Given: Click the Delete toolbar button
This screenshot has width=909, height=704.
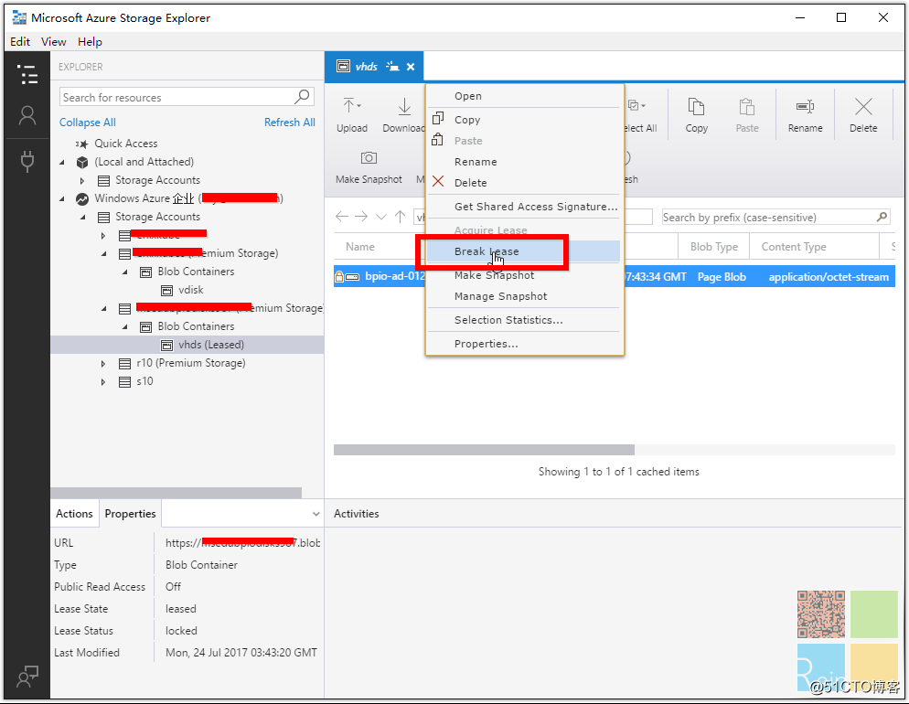Looking at the screenshot, I should pyautogui.click(x=863, y=115).
